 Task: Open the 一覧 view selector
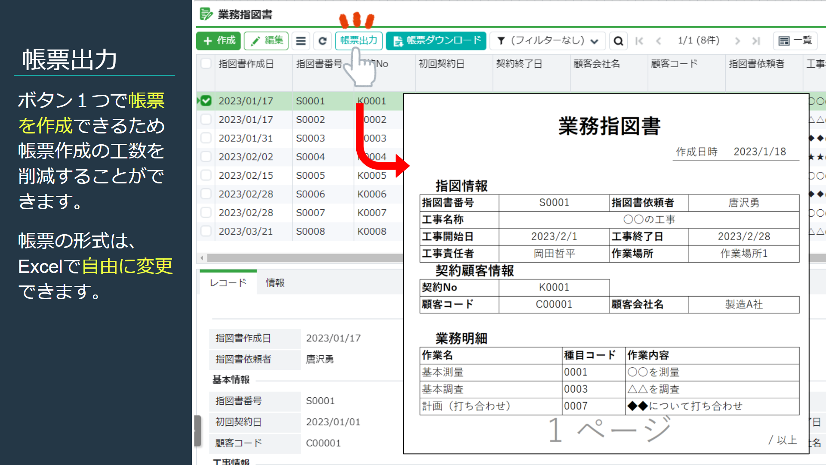pos(795,41)
